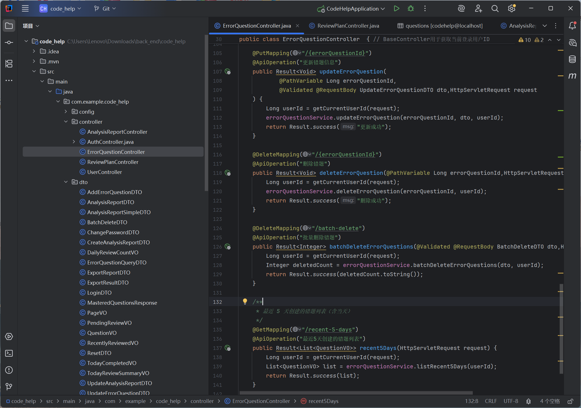Open Search Everywhere magnifier
The width and height of the screenshot is (581, 408).
pyautogui.click(x=495, y=9)
